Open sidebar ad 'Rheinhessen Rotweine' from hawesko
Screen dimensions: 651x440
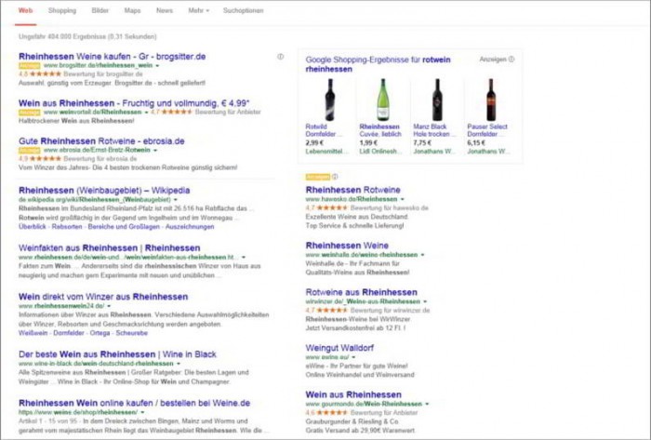(352, 190)
